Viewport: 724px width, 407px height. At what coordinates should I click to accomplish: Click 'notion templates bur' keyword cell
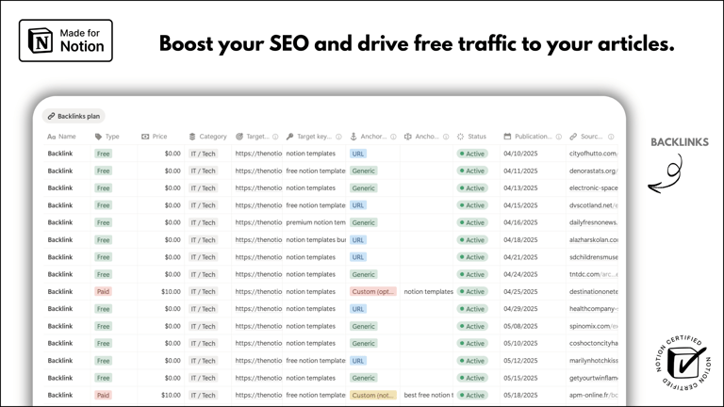(x=316, y=240)
